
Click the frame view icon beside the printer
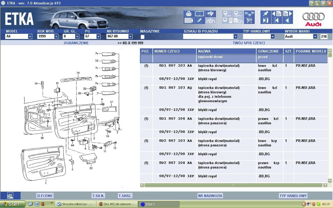click(200, 14)
